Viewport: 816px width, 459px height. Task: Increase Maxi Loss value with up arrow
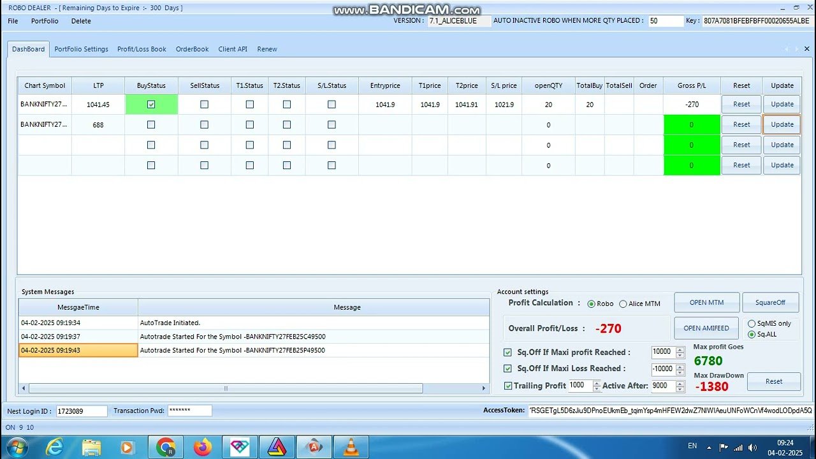pos(680,367)
